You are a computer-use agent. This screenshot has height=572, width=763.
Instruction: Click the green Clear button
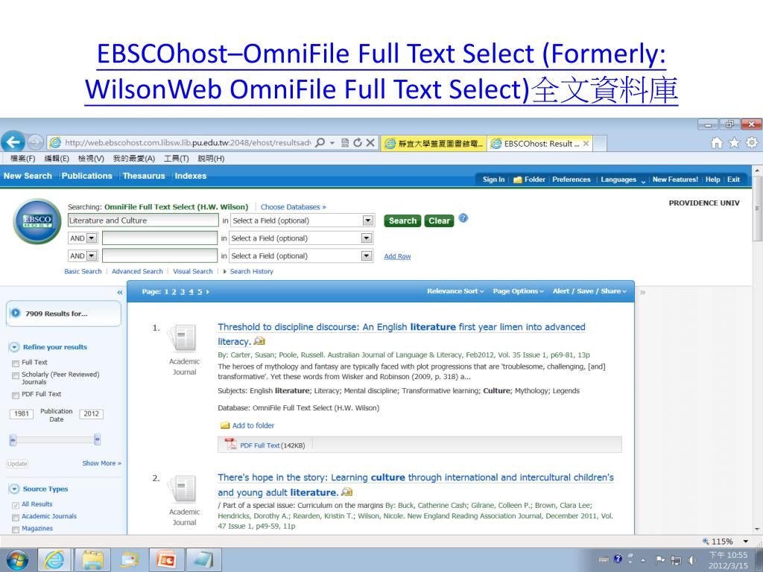(439, 220)
